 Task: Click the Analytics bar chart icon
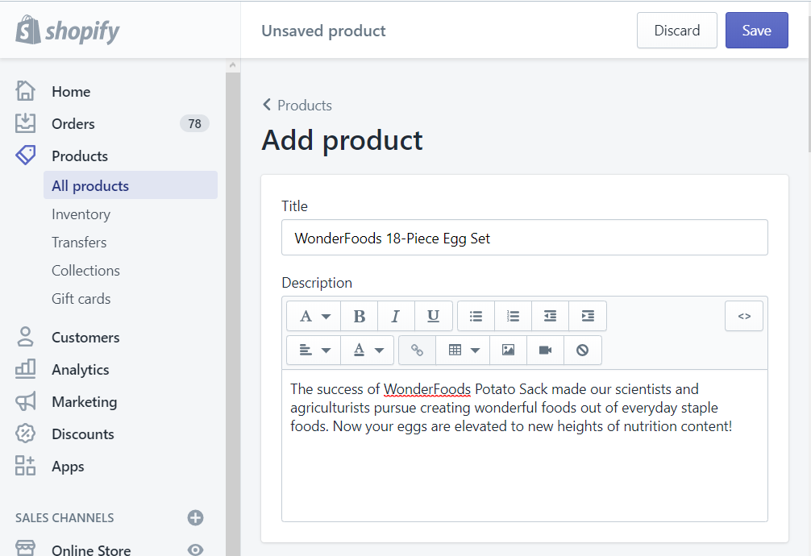coord(25,369)
